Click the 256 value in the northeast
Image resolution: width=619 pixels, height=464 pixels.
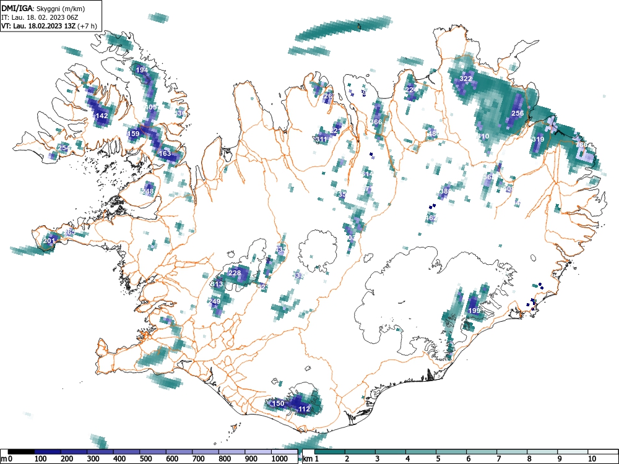point(517,113)
